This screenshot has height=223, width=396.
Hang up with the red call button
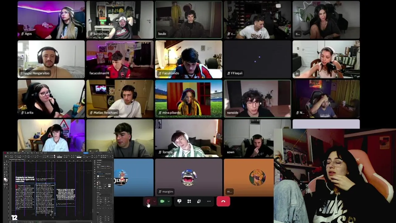point(223,201)
